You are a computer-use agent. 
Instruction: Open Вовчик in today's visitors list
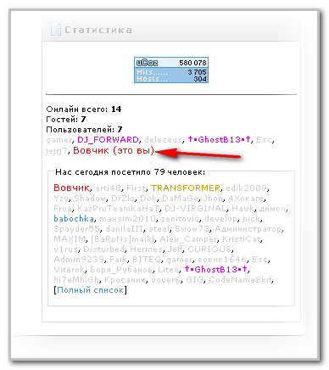(71, 188)
